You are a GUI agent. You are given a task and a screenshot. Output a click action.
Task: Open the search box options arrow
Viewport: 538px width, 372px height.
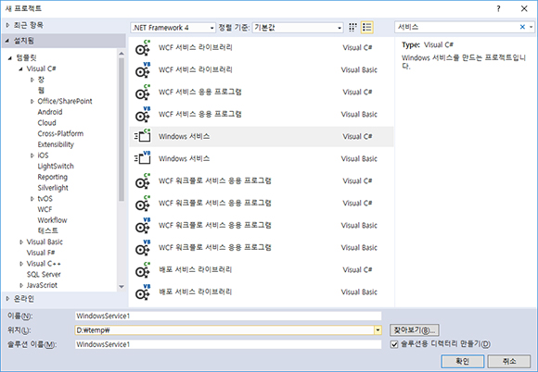[x=531, y=27]
